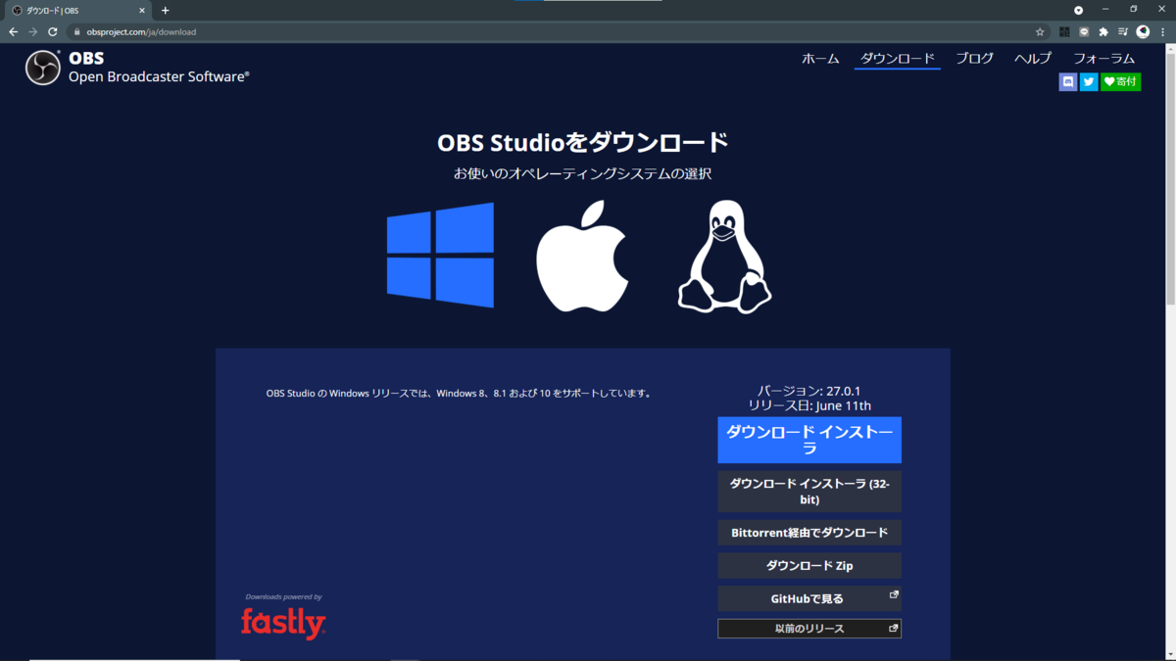Close the OBS download tab

(141, 11)
